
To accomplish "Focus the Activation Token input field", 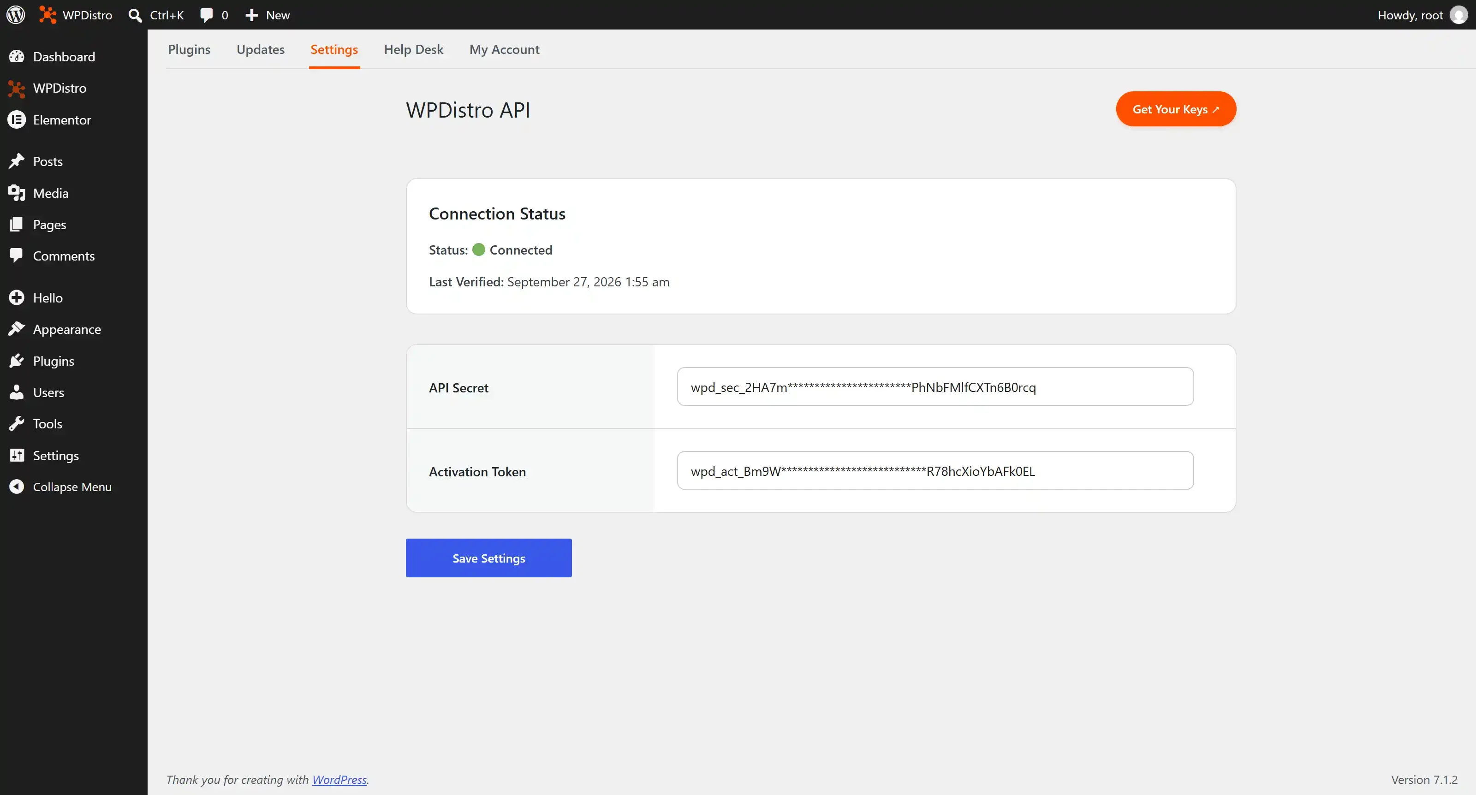I will click(x=935, y=470).
